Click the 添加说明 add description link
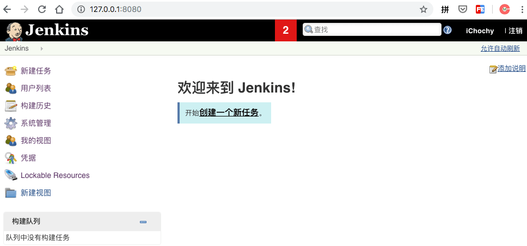527x246 pixels. point(512,69)
